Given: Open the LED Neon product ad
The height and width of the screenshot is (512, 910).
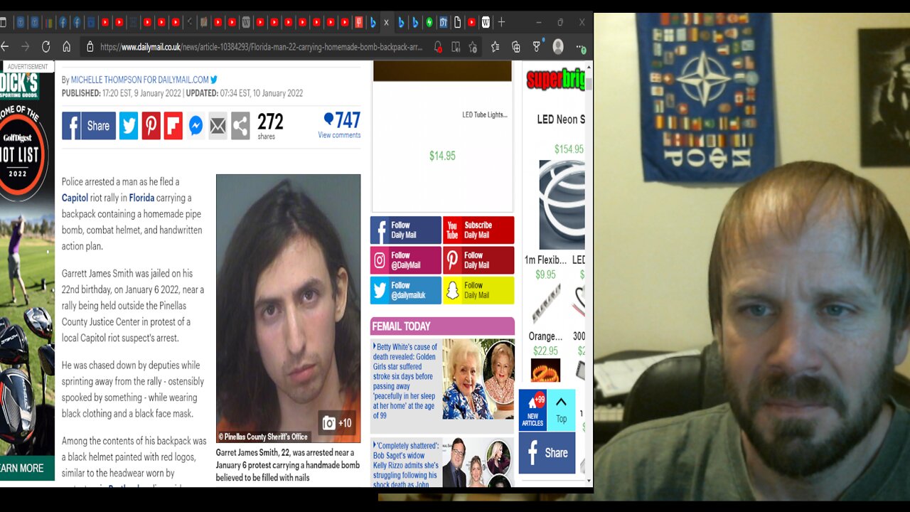Looking at the screenshot, I should pyautogui.click(x=561, y=119).
